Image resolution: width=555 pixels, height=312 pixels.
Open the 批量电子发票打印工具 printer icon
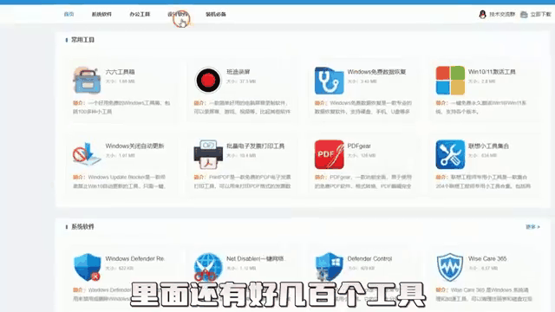point(208,154)
